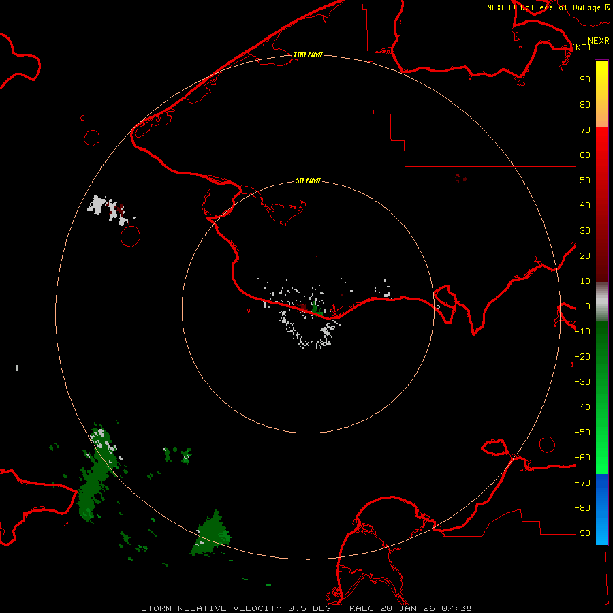Click the gray near-zero segment of the color bar
Image resolution: width=613 pixels, height=613 pixels.
click(601, 302)
